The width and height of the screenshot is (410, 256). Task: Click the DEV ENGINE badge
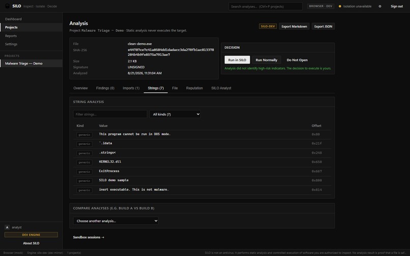31,235
